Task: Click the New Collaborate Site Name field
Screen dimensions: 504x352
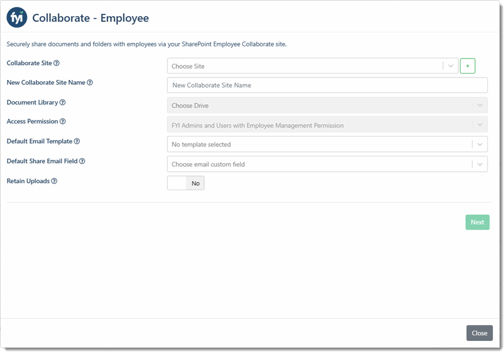Action: click(x=327, y=85)
